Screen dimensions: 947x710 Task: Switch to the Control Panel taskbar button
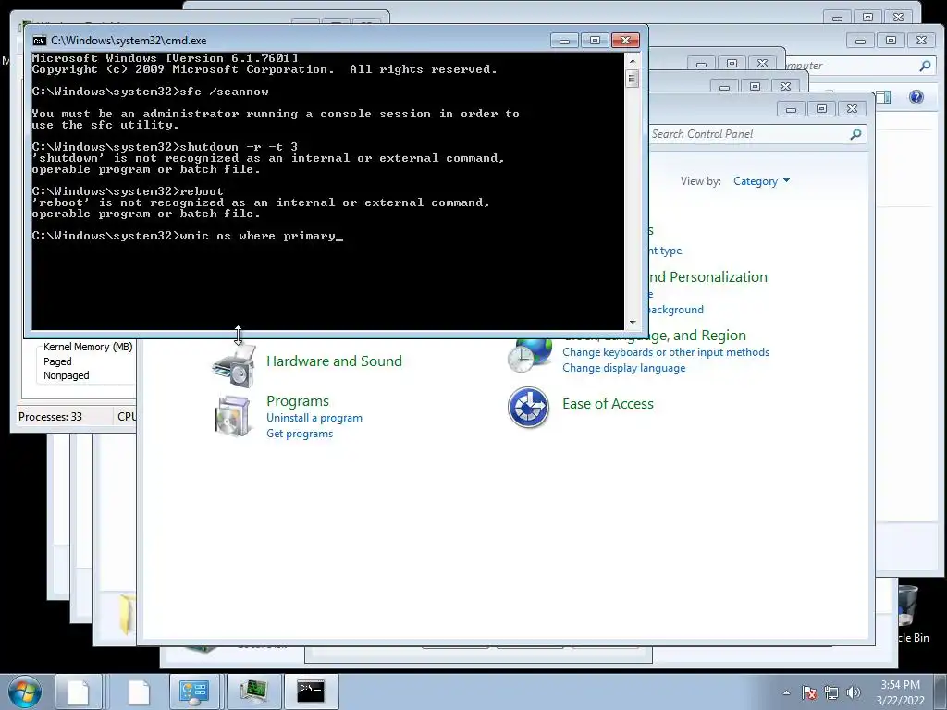tap(194, 692)
